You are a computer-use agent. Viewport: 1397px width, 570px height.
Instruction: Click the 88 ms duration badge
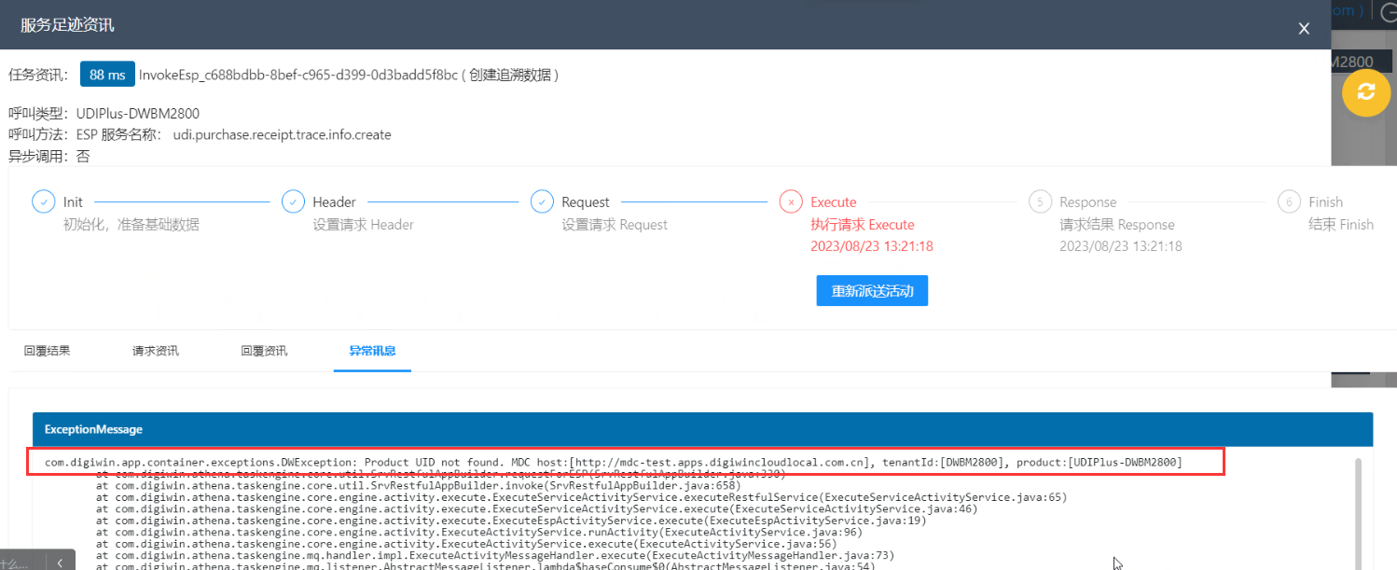[107, 75]
